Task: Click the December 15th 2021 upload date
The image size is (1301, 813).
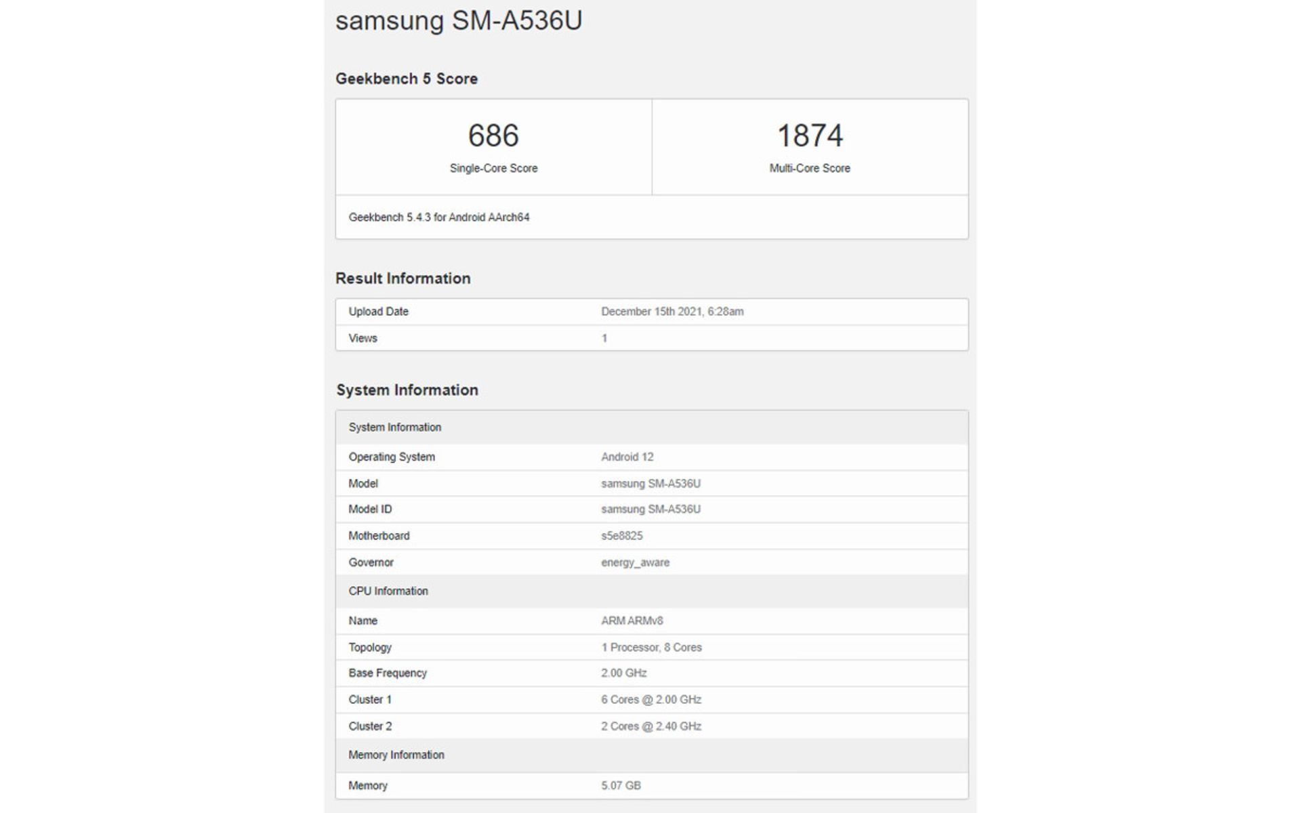Action: point(672,312)
